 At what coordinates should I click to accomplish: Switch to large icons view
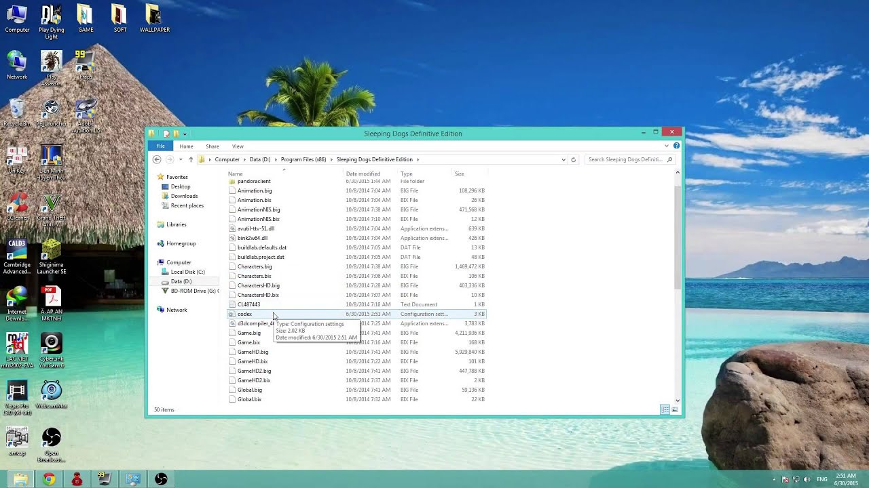675,410
